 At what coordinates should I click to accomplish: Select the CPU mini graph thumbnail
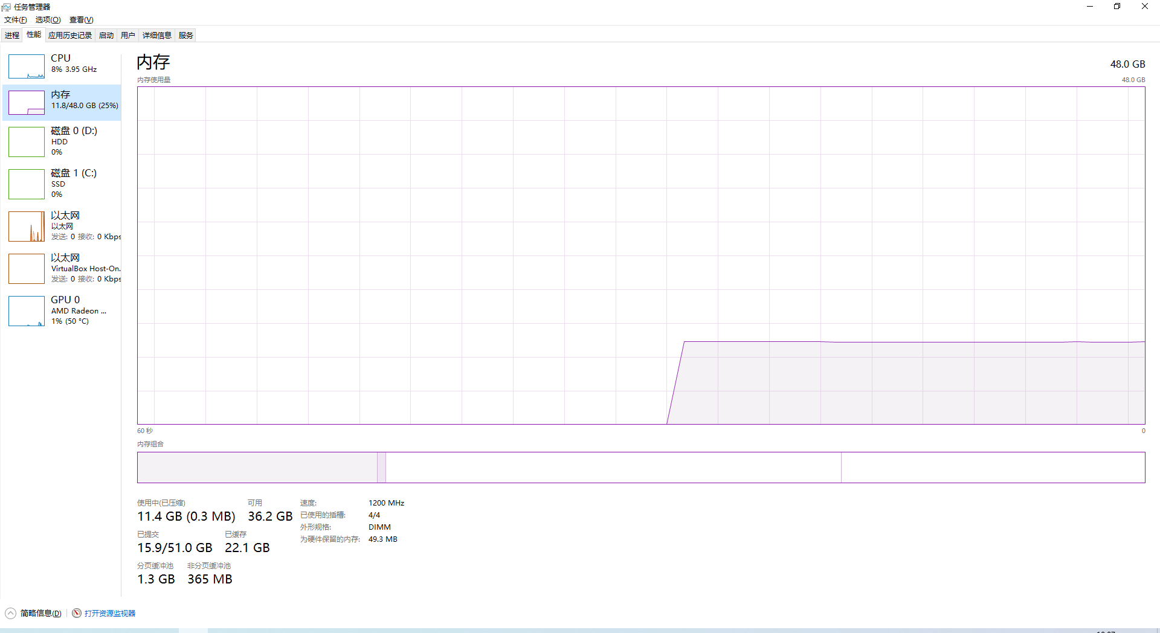point(27,66)
